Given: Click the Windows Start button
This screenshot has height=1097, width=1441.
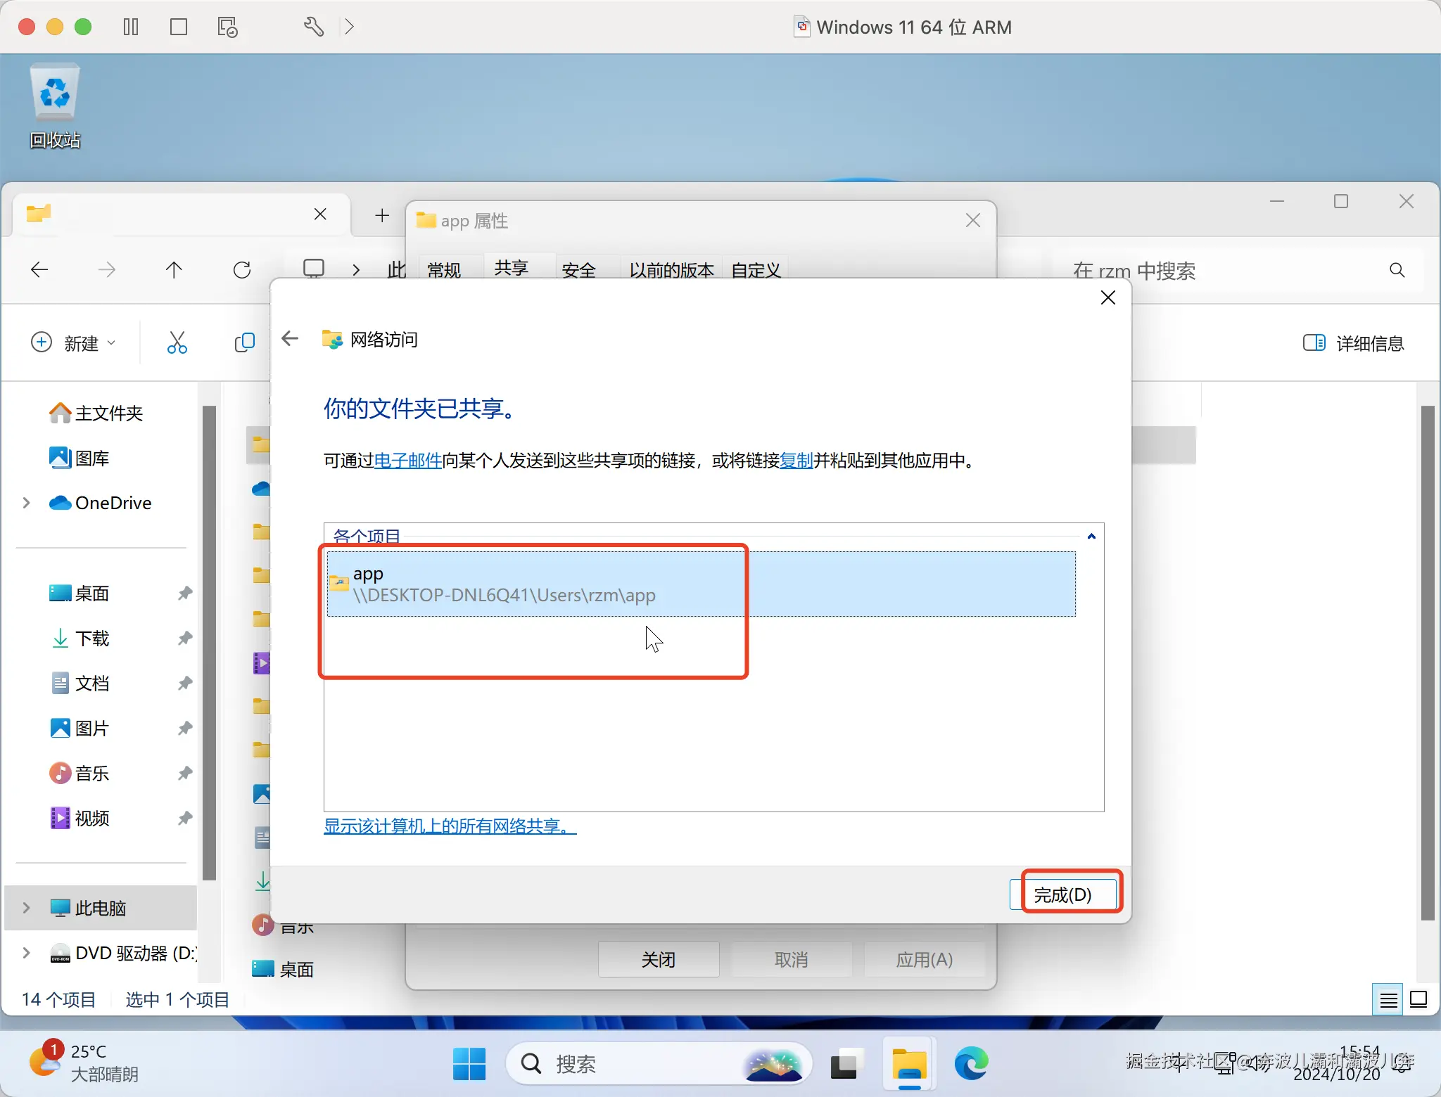Looking at the screenshot, I should pos(469,1063).
